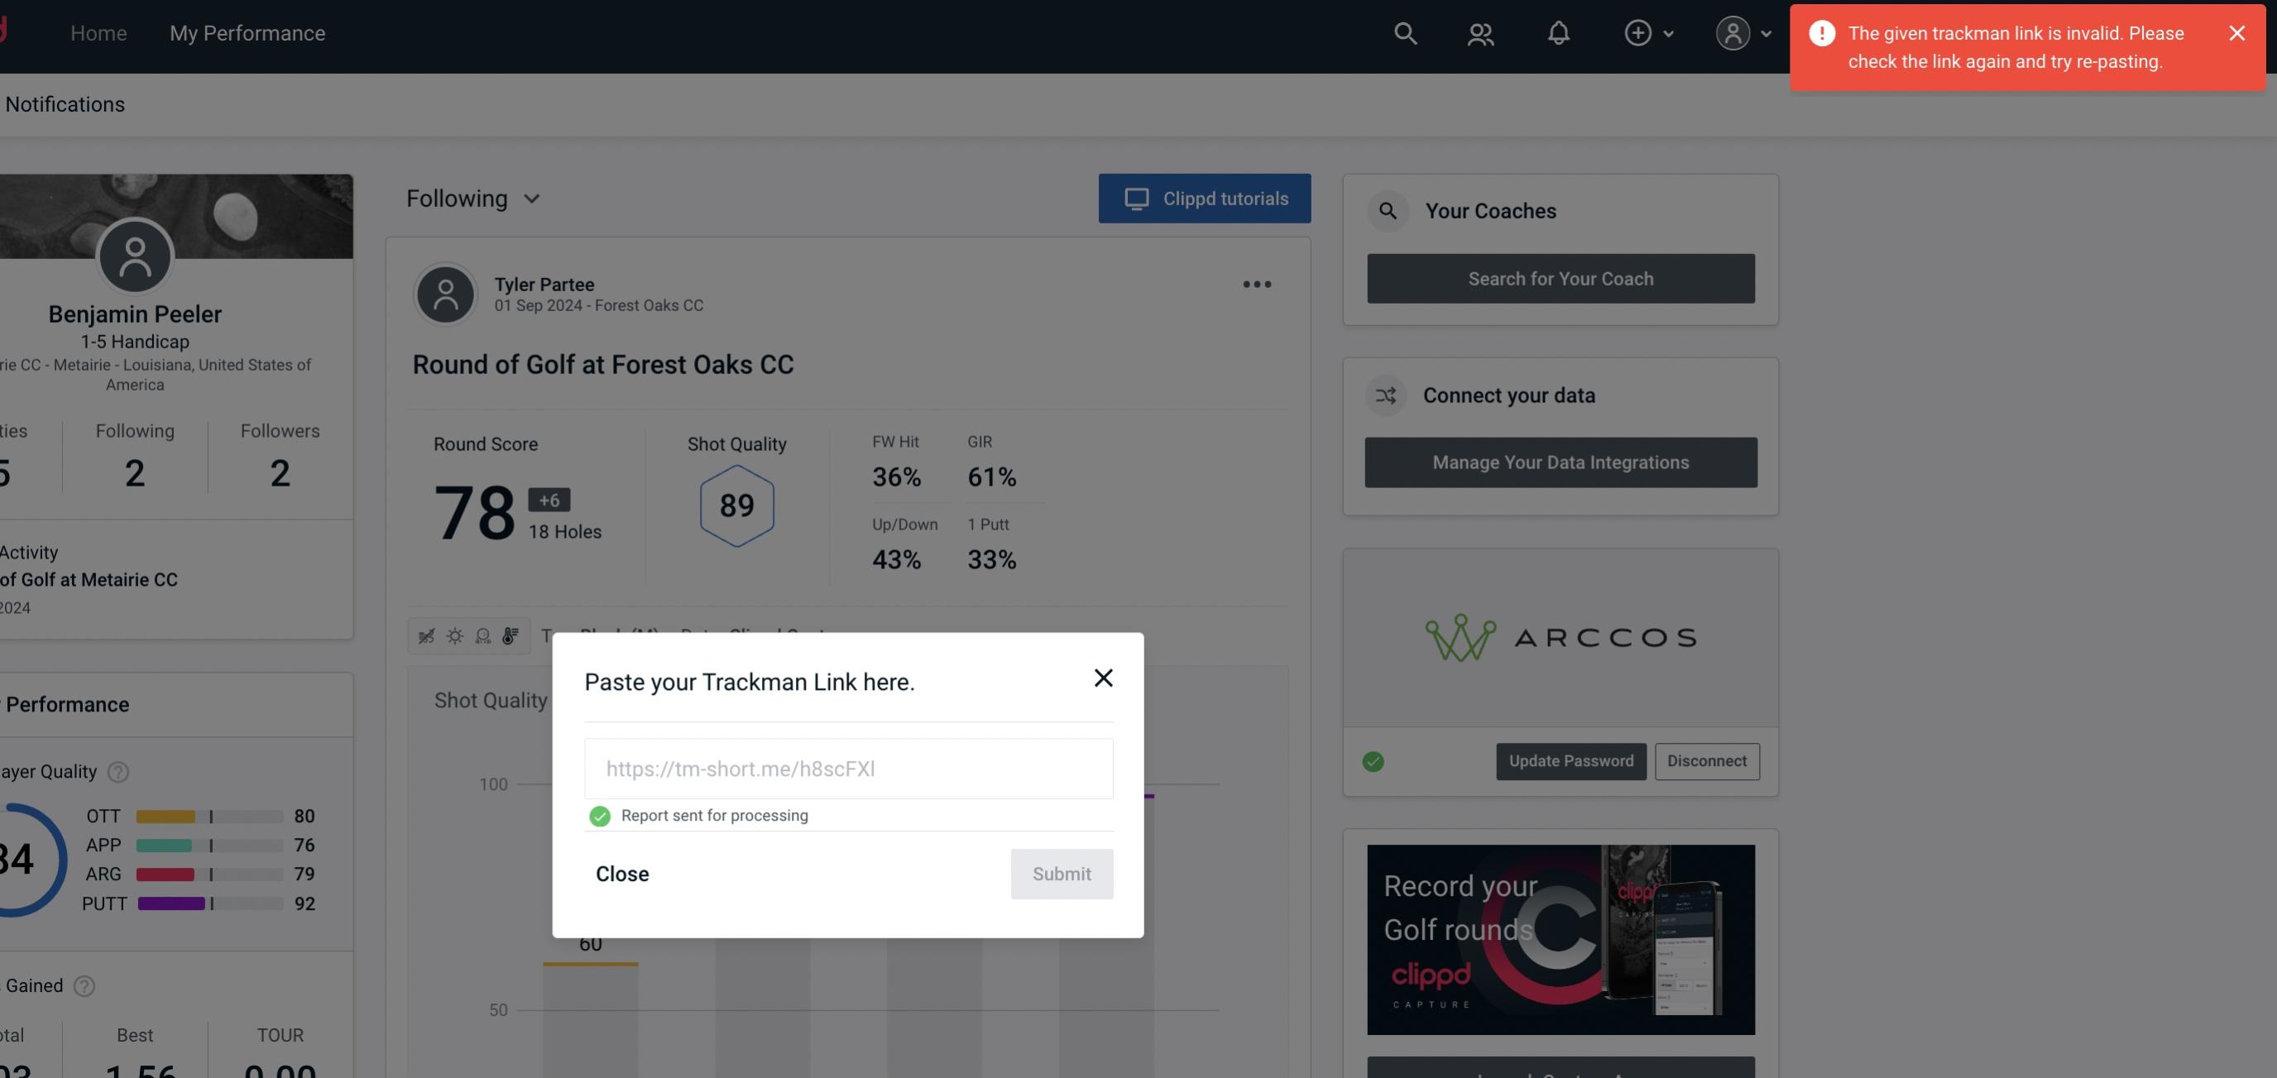The image size is (2277, 1078).
Task: Expand the add content dropdown arrow
Action: click(1667, 32)
